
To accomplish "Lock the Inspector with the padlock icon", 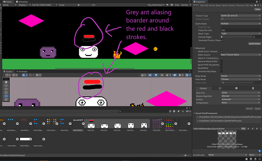I will (x=257, y=2).
